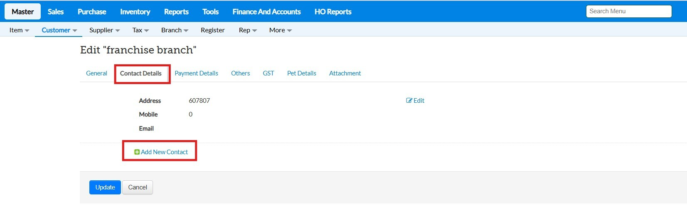This screenshot has height=206, width=687.
Task: Open Finance And Accounts menu
Action: (266, 12)
